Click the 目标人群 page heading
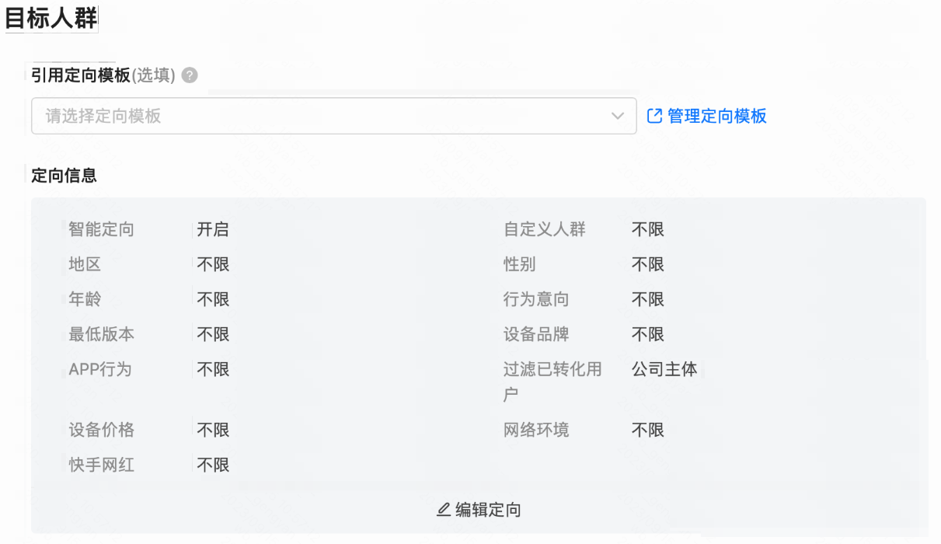The image size is (941, 544). point(49,16)
